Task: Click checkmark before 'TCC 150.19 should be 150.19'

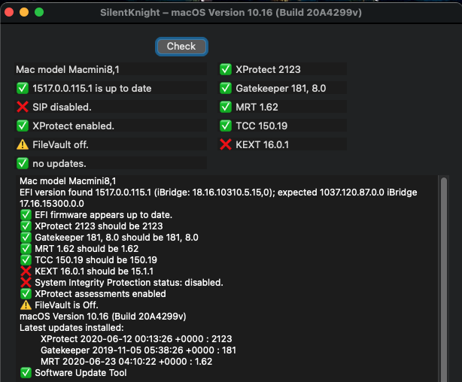Action: (x=26, y=259)
